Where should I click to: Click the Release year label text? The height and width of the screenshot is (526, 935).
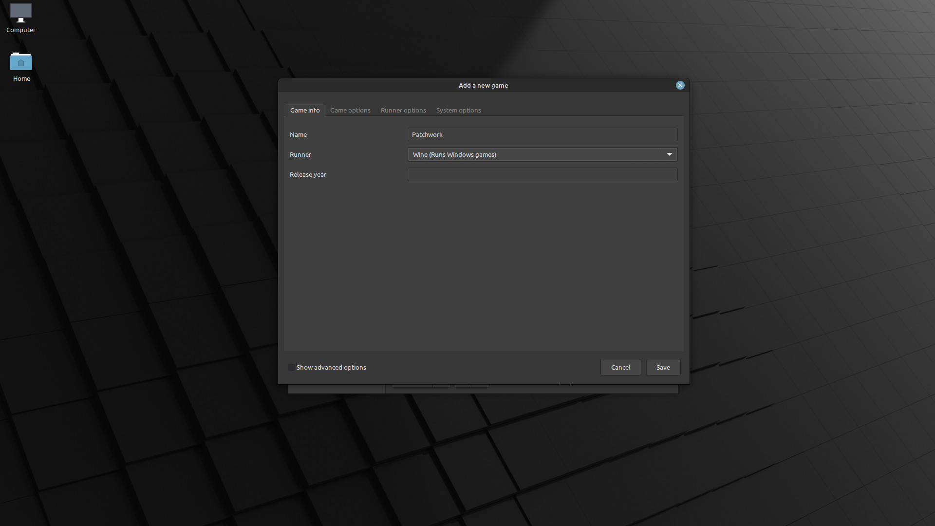[308, 174]
